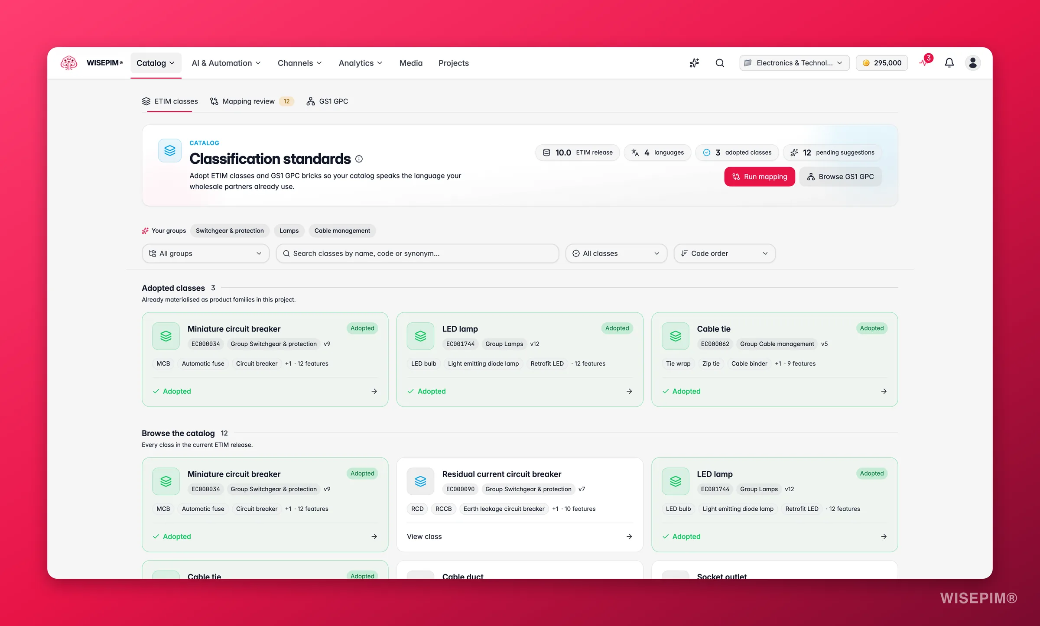
Task: Go to the Media page
Action: click(x=411, y=63)
